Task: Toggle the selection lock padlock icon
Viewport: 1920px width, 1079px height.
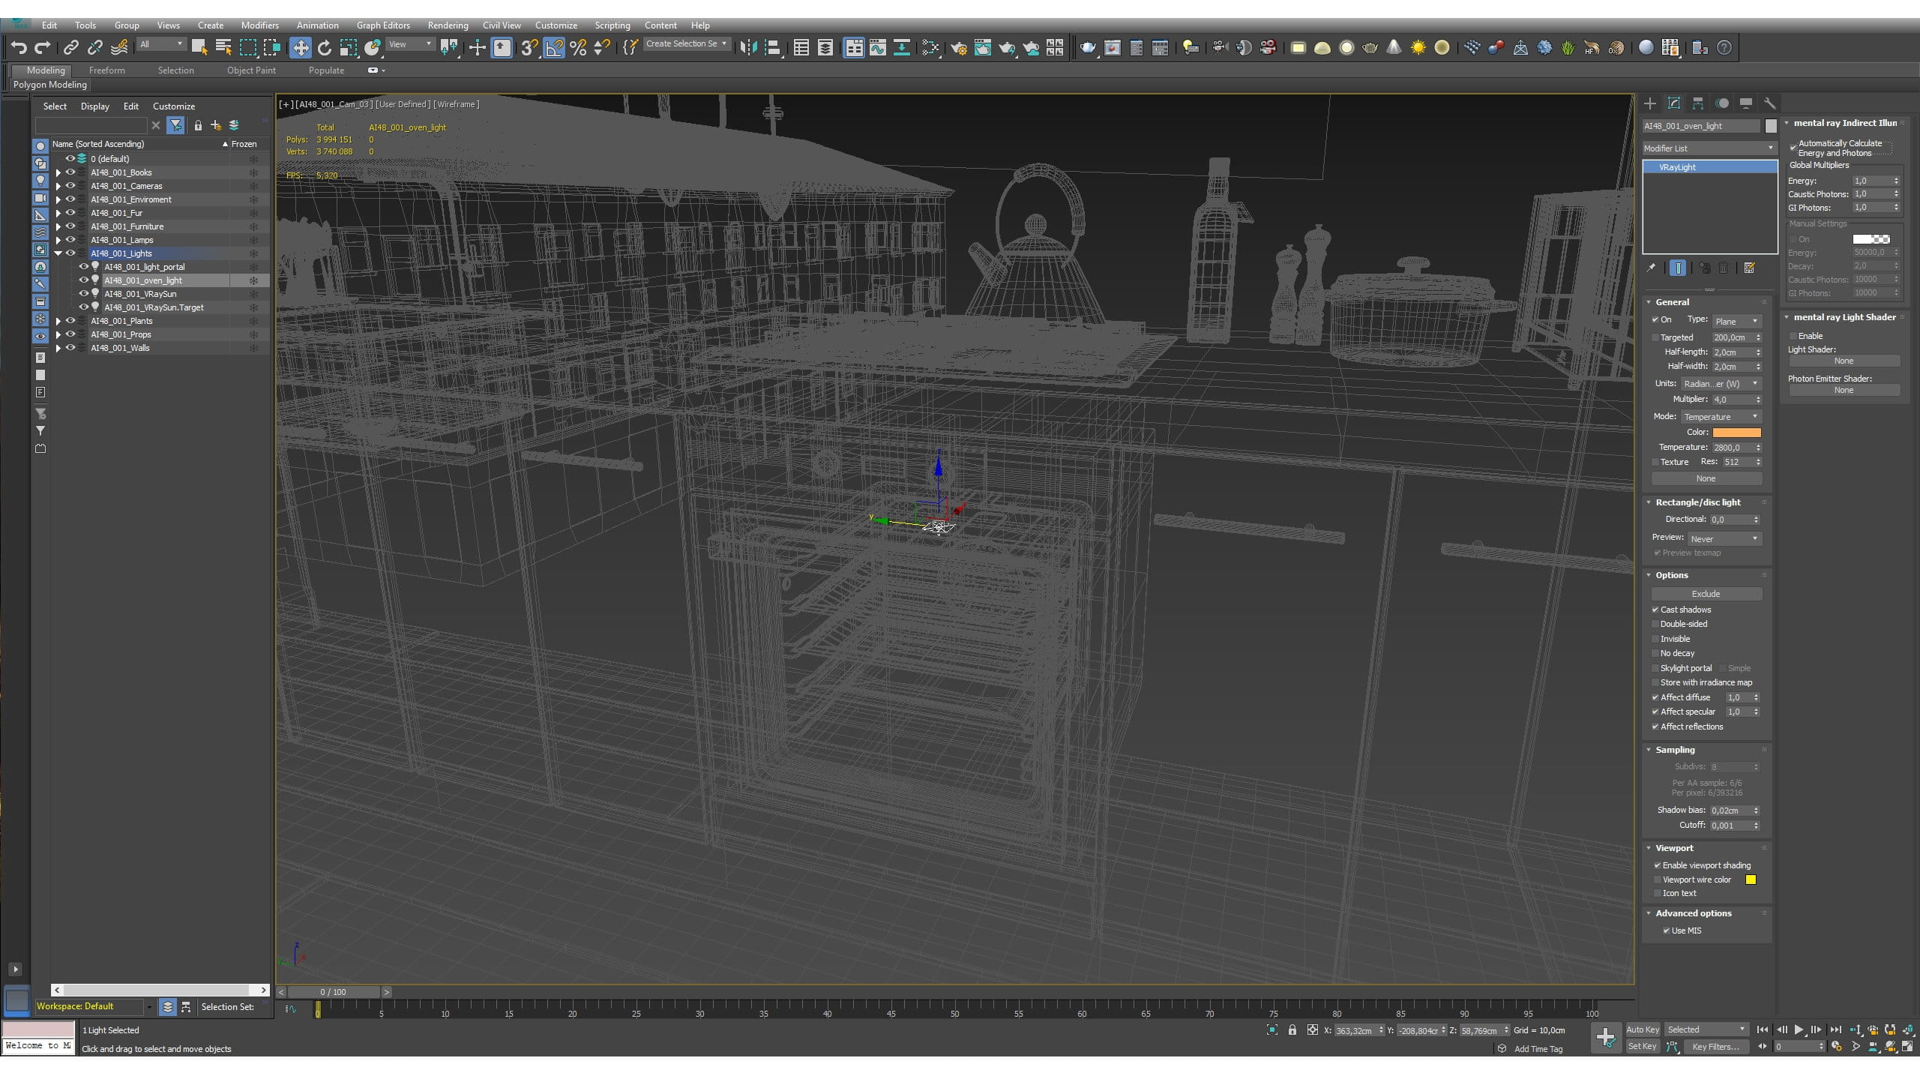Action: point(1292,1030)
